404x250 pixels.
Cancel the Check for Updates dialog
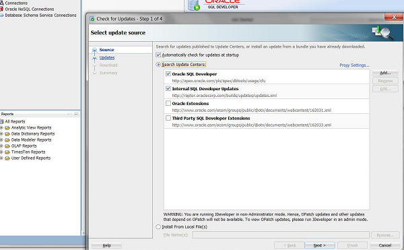coord(384,245)
